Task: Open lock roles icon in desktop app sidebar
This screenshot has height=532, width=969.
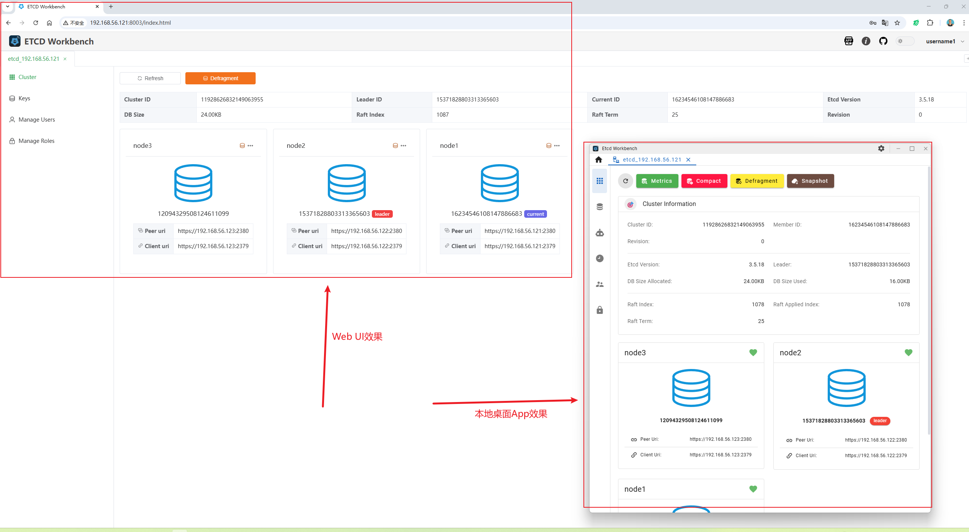Action: [x=600, y=310]
